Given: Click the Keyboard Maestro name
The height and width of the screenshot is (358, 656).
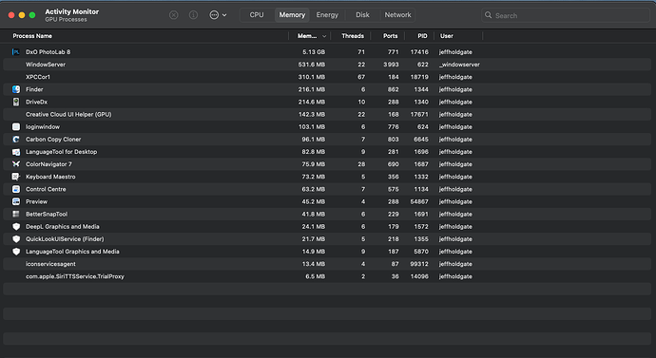Looking at the screenshot, I should pyautogui.click(x=50, y=177).
